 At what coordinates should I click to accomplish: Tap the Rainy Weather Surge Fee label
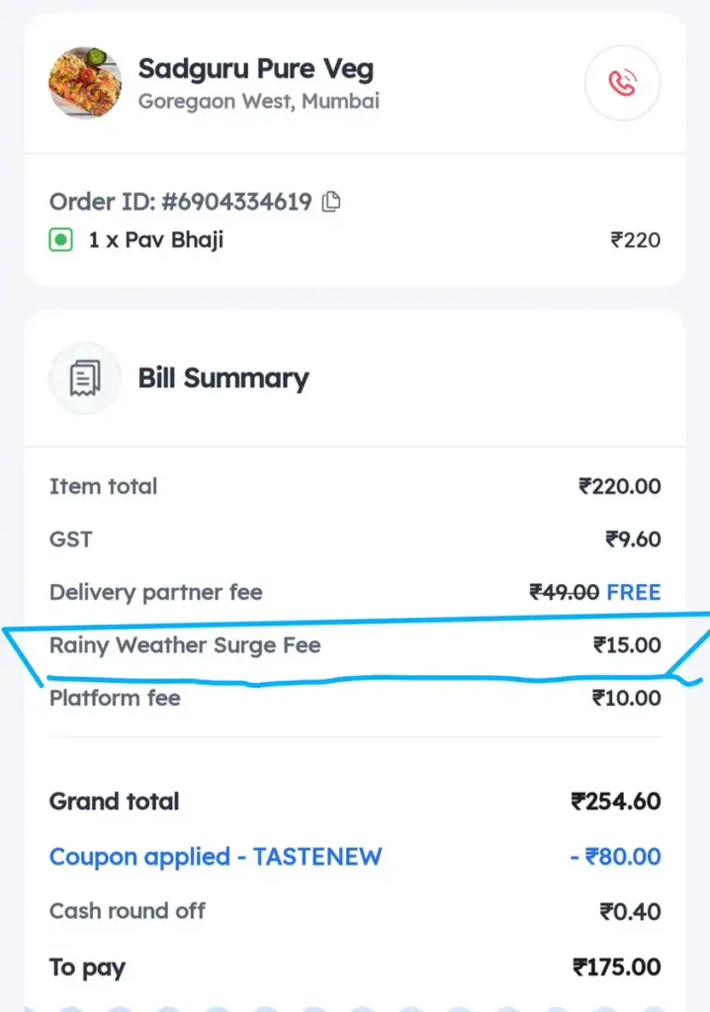point(185,646)
